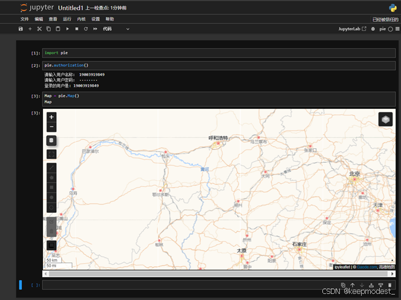Move the active cell down
Viewport: 401px width, 300px height.
pos(362,285)
